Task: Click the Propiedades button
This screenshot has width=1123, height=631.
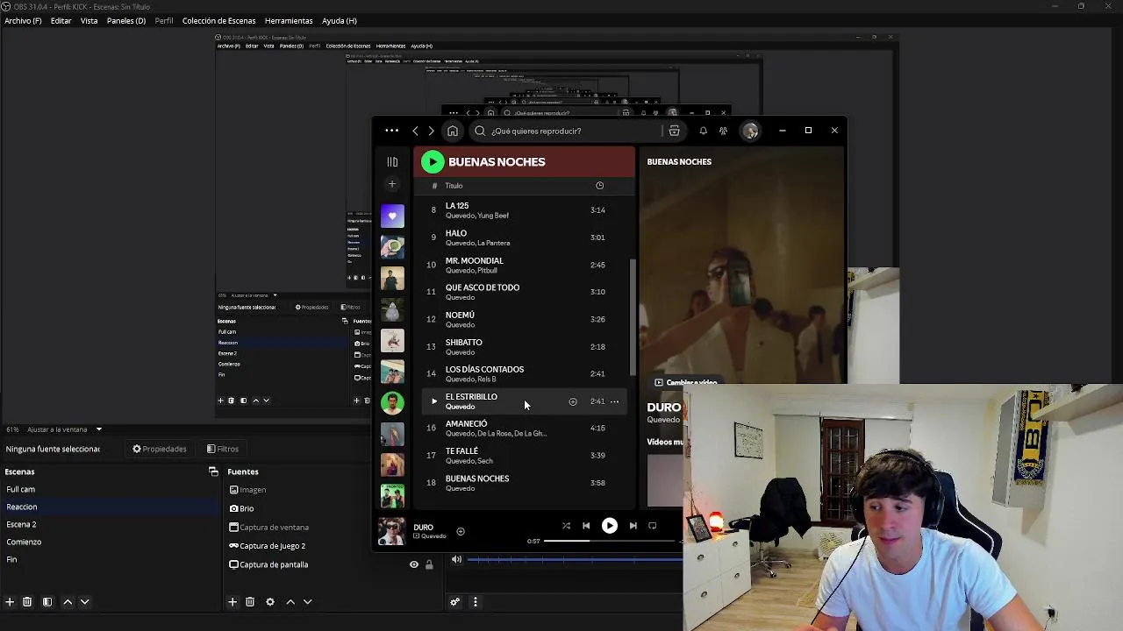Action: coord(160,449)
